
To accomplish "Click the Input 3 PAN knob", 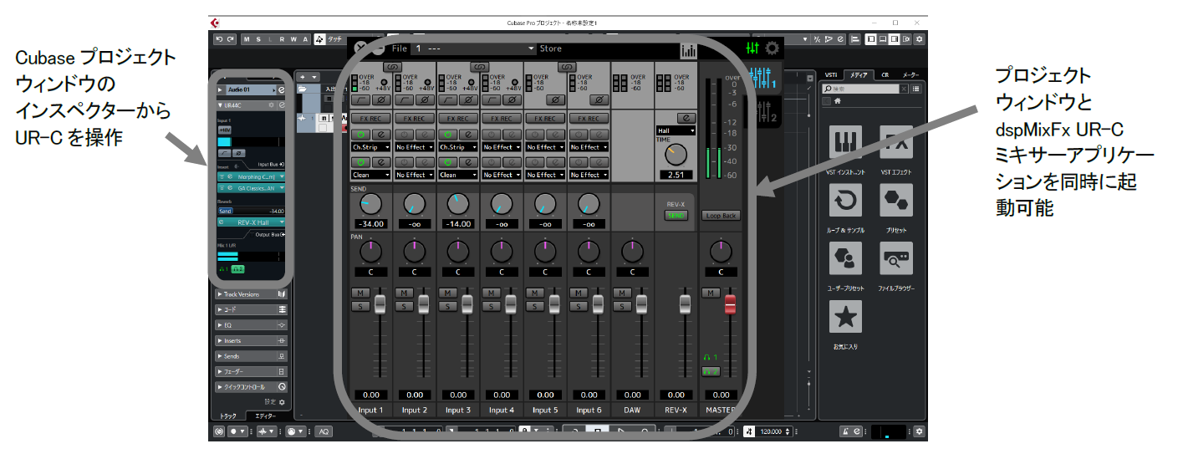I will point(458,250).
